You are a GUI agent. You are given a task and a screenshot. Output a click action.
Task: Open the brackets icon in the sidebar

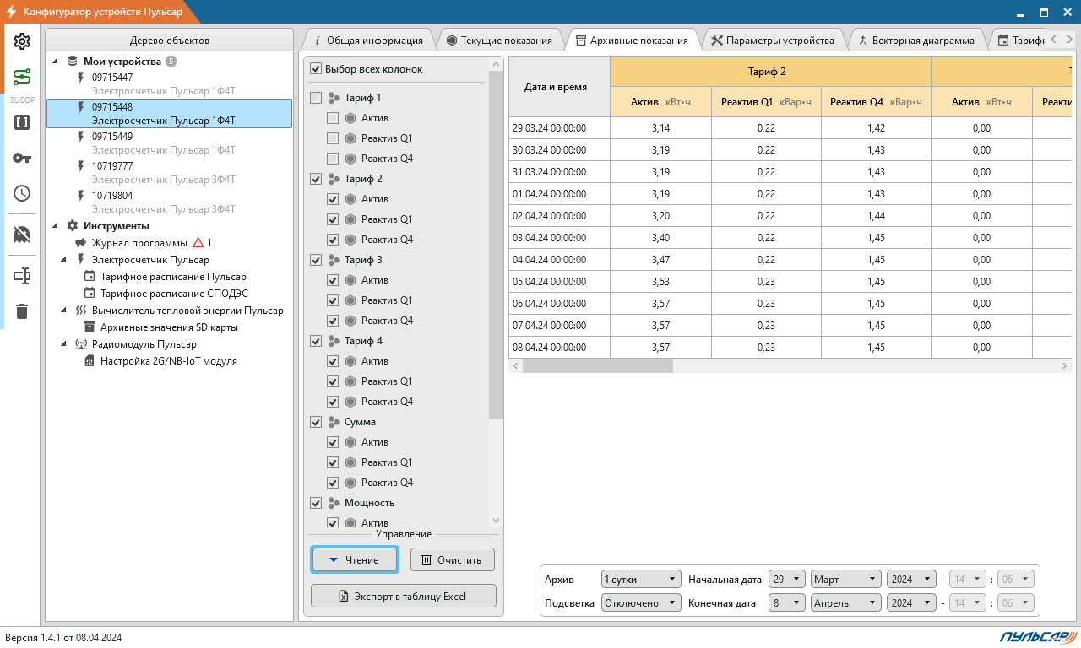pos(22,122)
